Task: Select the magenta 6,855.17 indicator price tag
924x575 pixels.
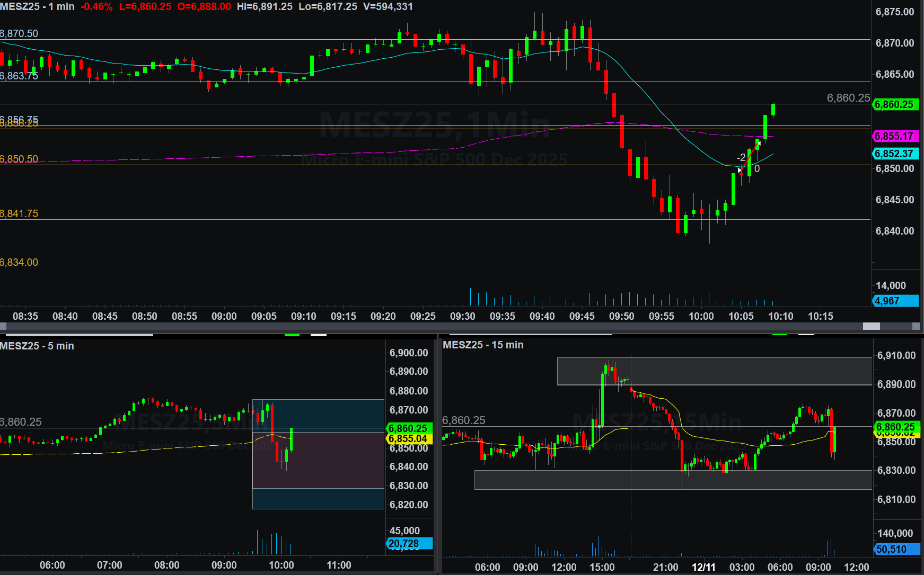Action: 894,137
